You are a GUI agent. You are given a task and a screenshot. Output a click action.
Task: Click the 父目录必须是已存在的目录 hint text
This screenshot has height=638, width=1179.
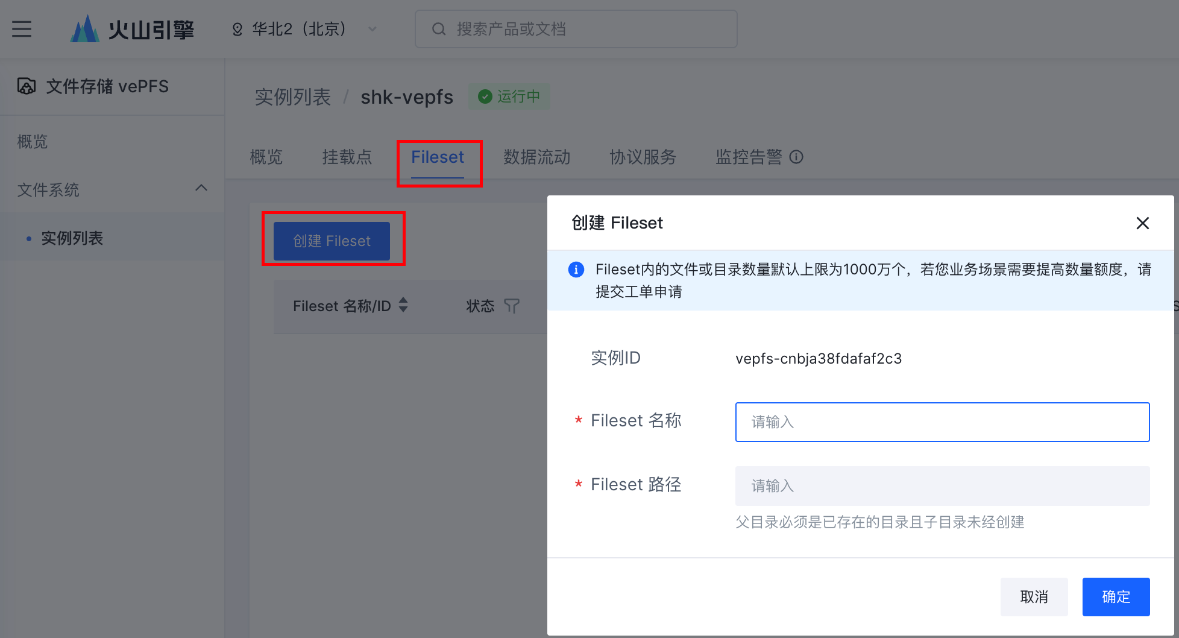click(x=880, y=522)
